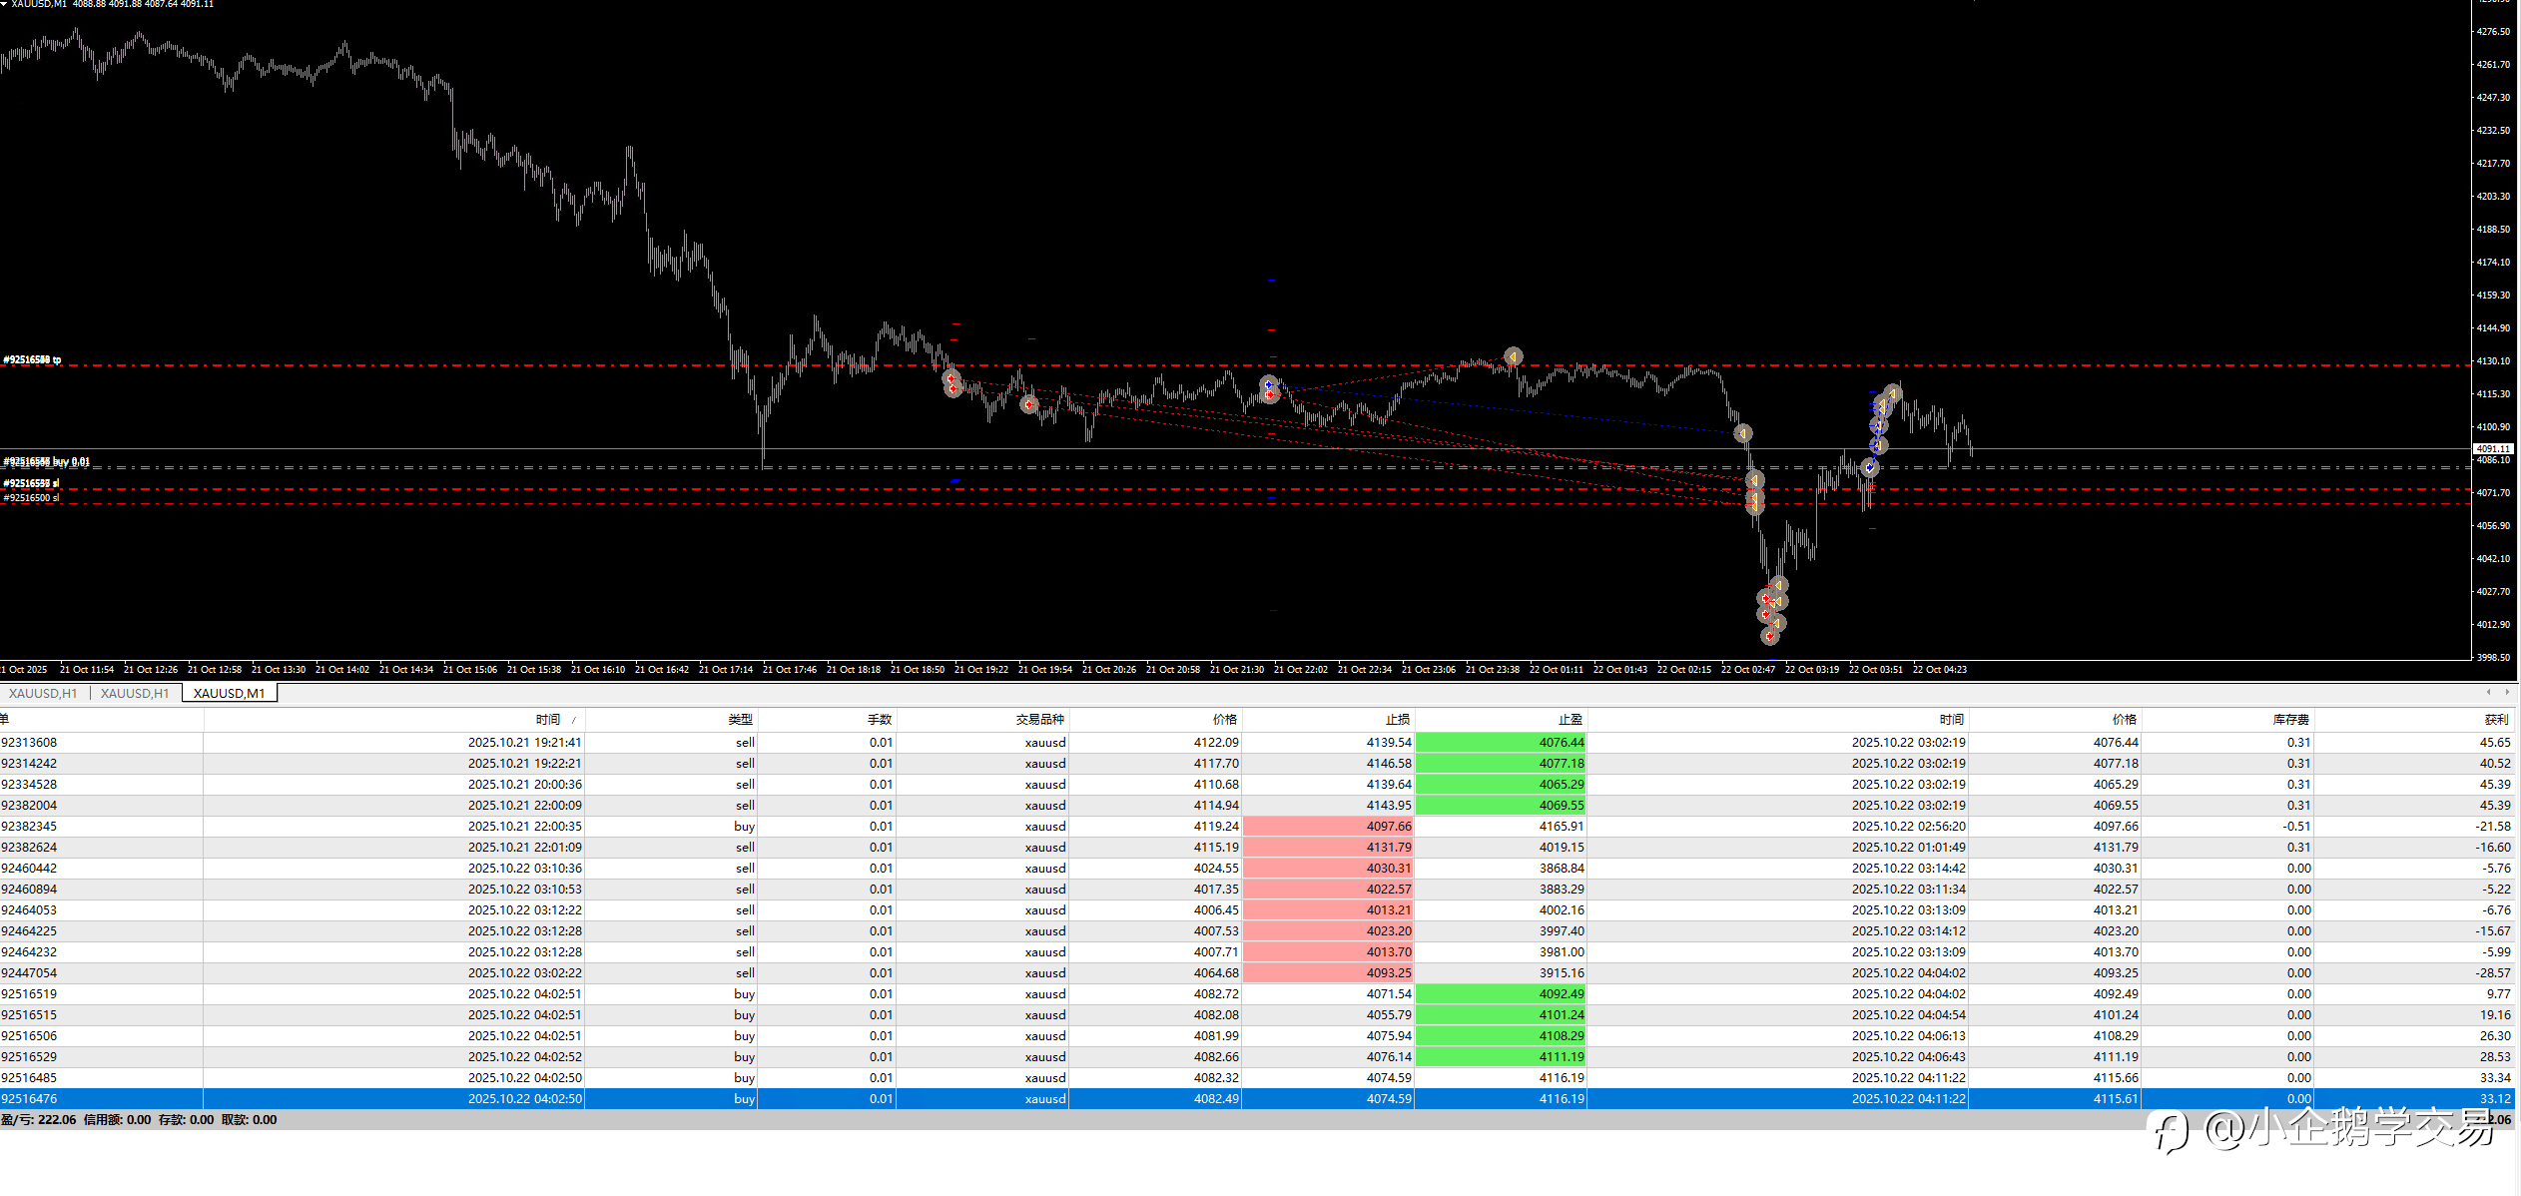This screenshot has height=1196, width=2521.
Task: Open the XAUUSD,M1 chart title triangle menu
Action: tap(5, 4)
